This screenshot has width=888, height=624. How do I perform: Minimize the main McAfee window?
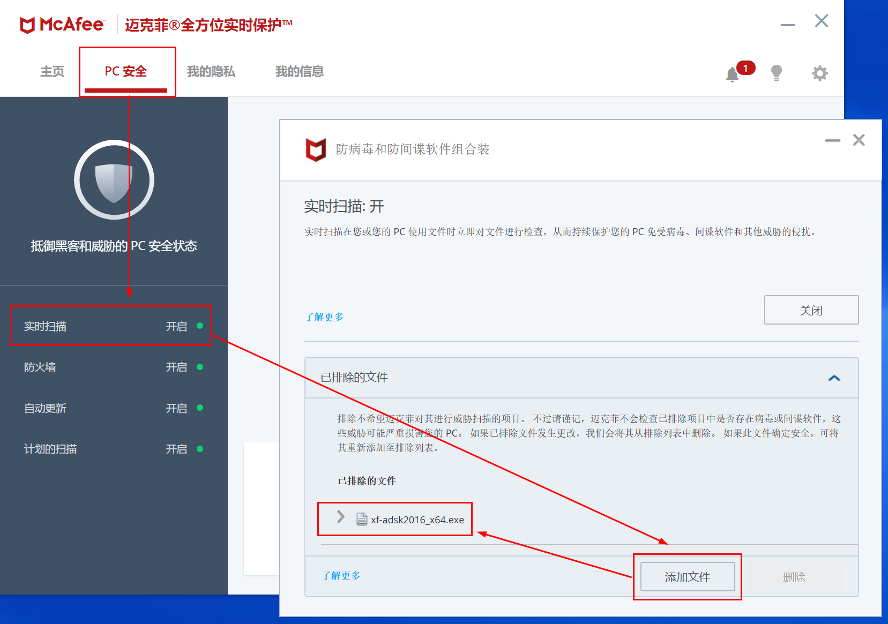[x=788, y=24]
